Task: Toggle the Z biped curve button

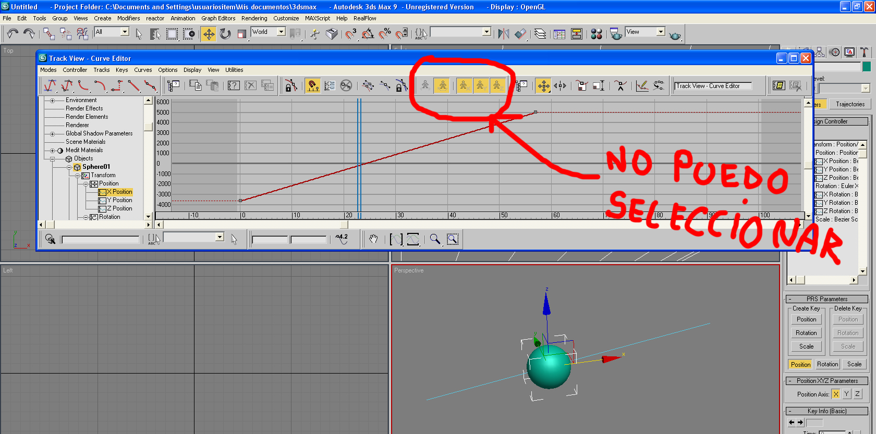Action: pos(497,85)
